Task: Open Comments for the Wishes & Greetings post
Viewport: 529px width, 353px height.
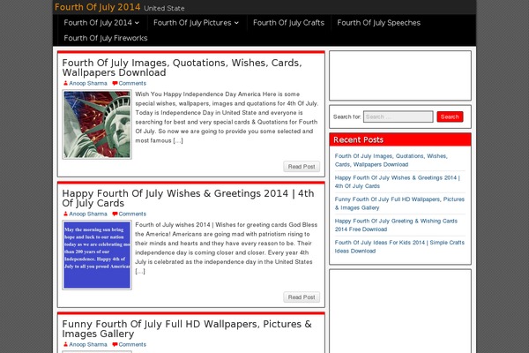Action: coord(132,214)
